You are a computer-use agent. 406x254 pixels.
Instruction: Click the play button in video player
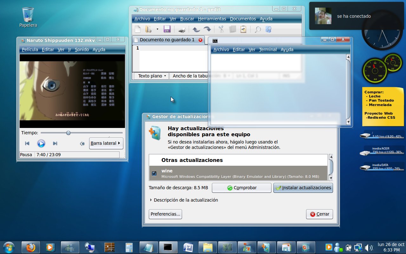tap(41, 144)
